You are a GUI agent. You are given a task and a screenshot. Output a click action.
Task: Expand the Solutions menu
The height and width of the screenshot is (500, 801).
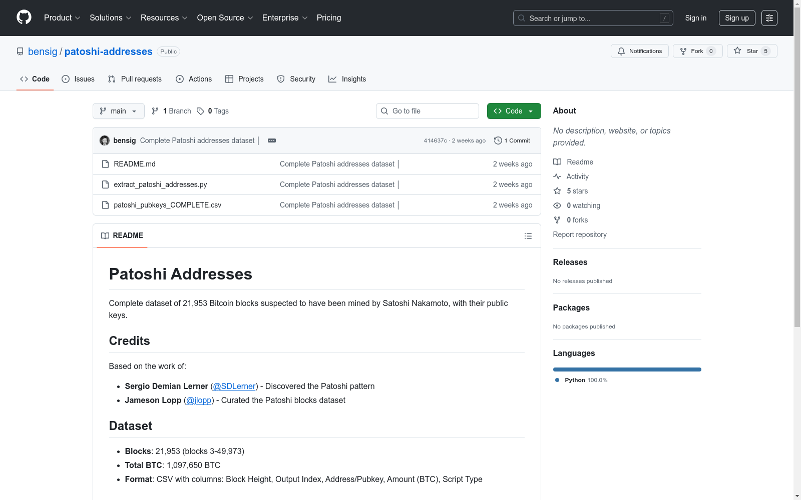click(x=111, y=18)
